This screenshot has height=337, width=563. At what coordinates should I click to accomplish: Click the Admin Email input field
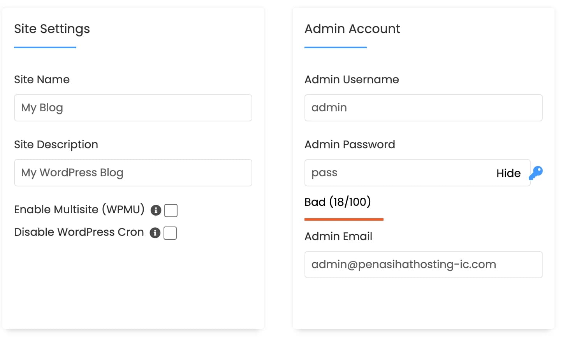coord(423,265)
